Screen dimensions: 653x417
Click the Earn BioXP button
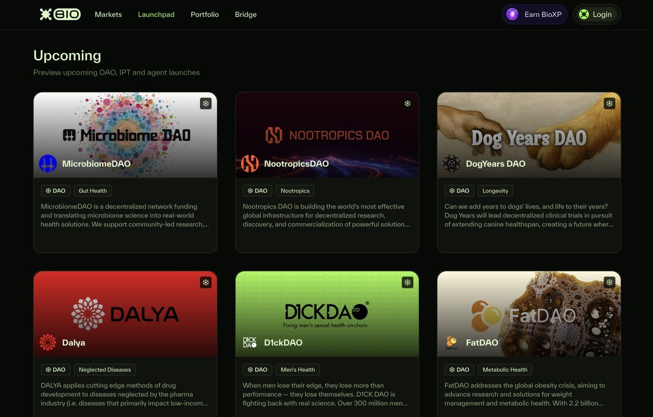coord(534,14)
